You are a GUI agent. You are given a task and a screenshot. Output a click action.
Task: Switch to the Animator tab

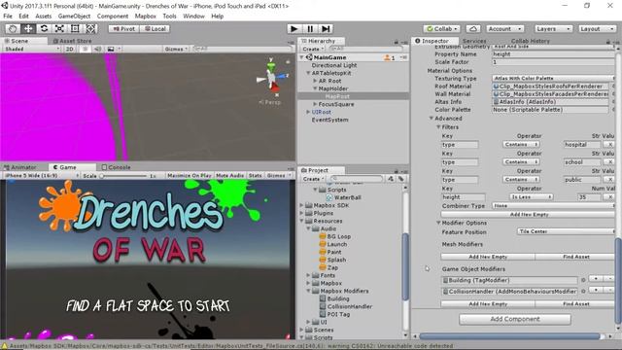(x=20, y=167)
